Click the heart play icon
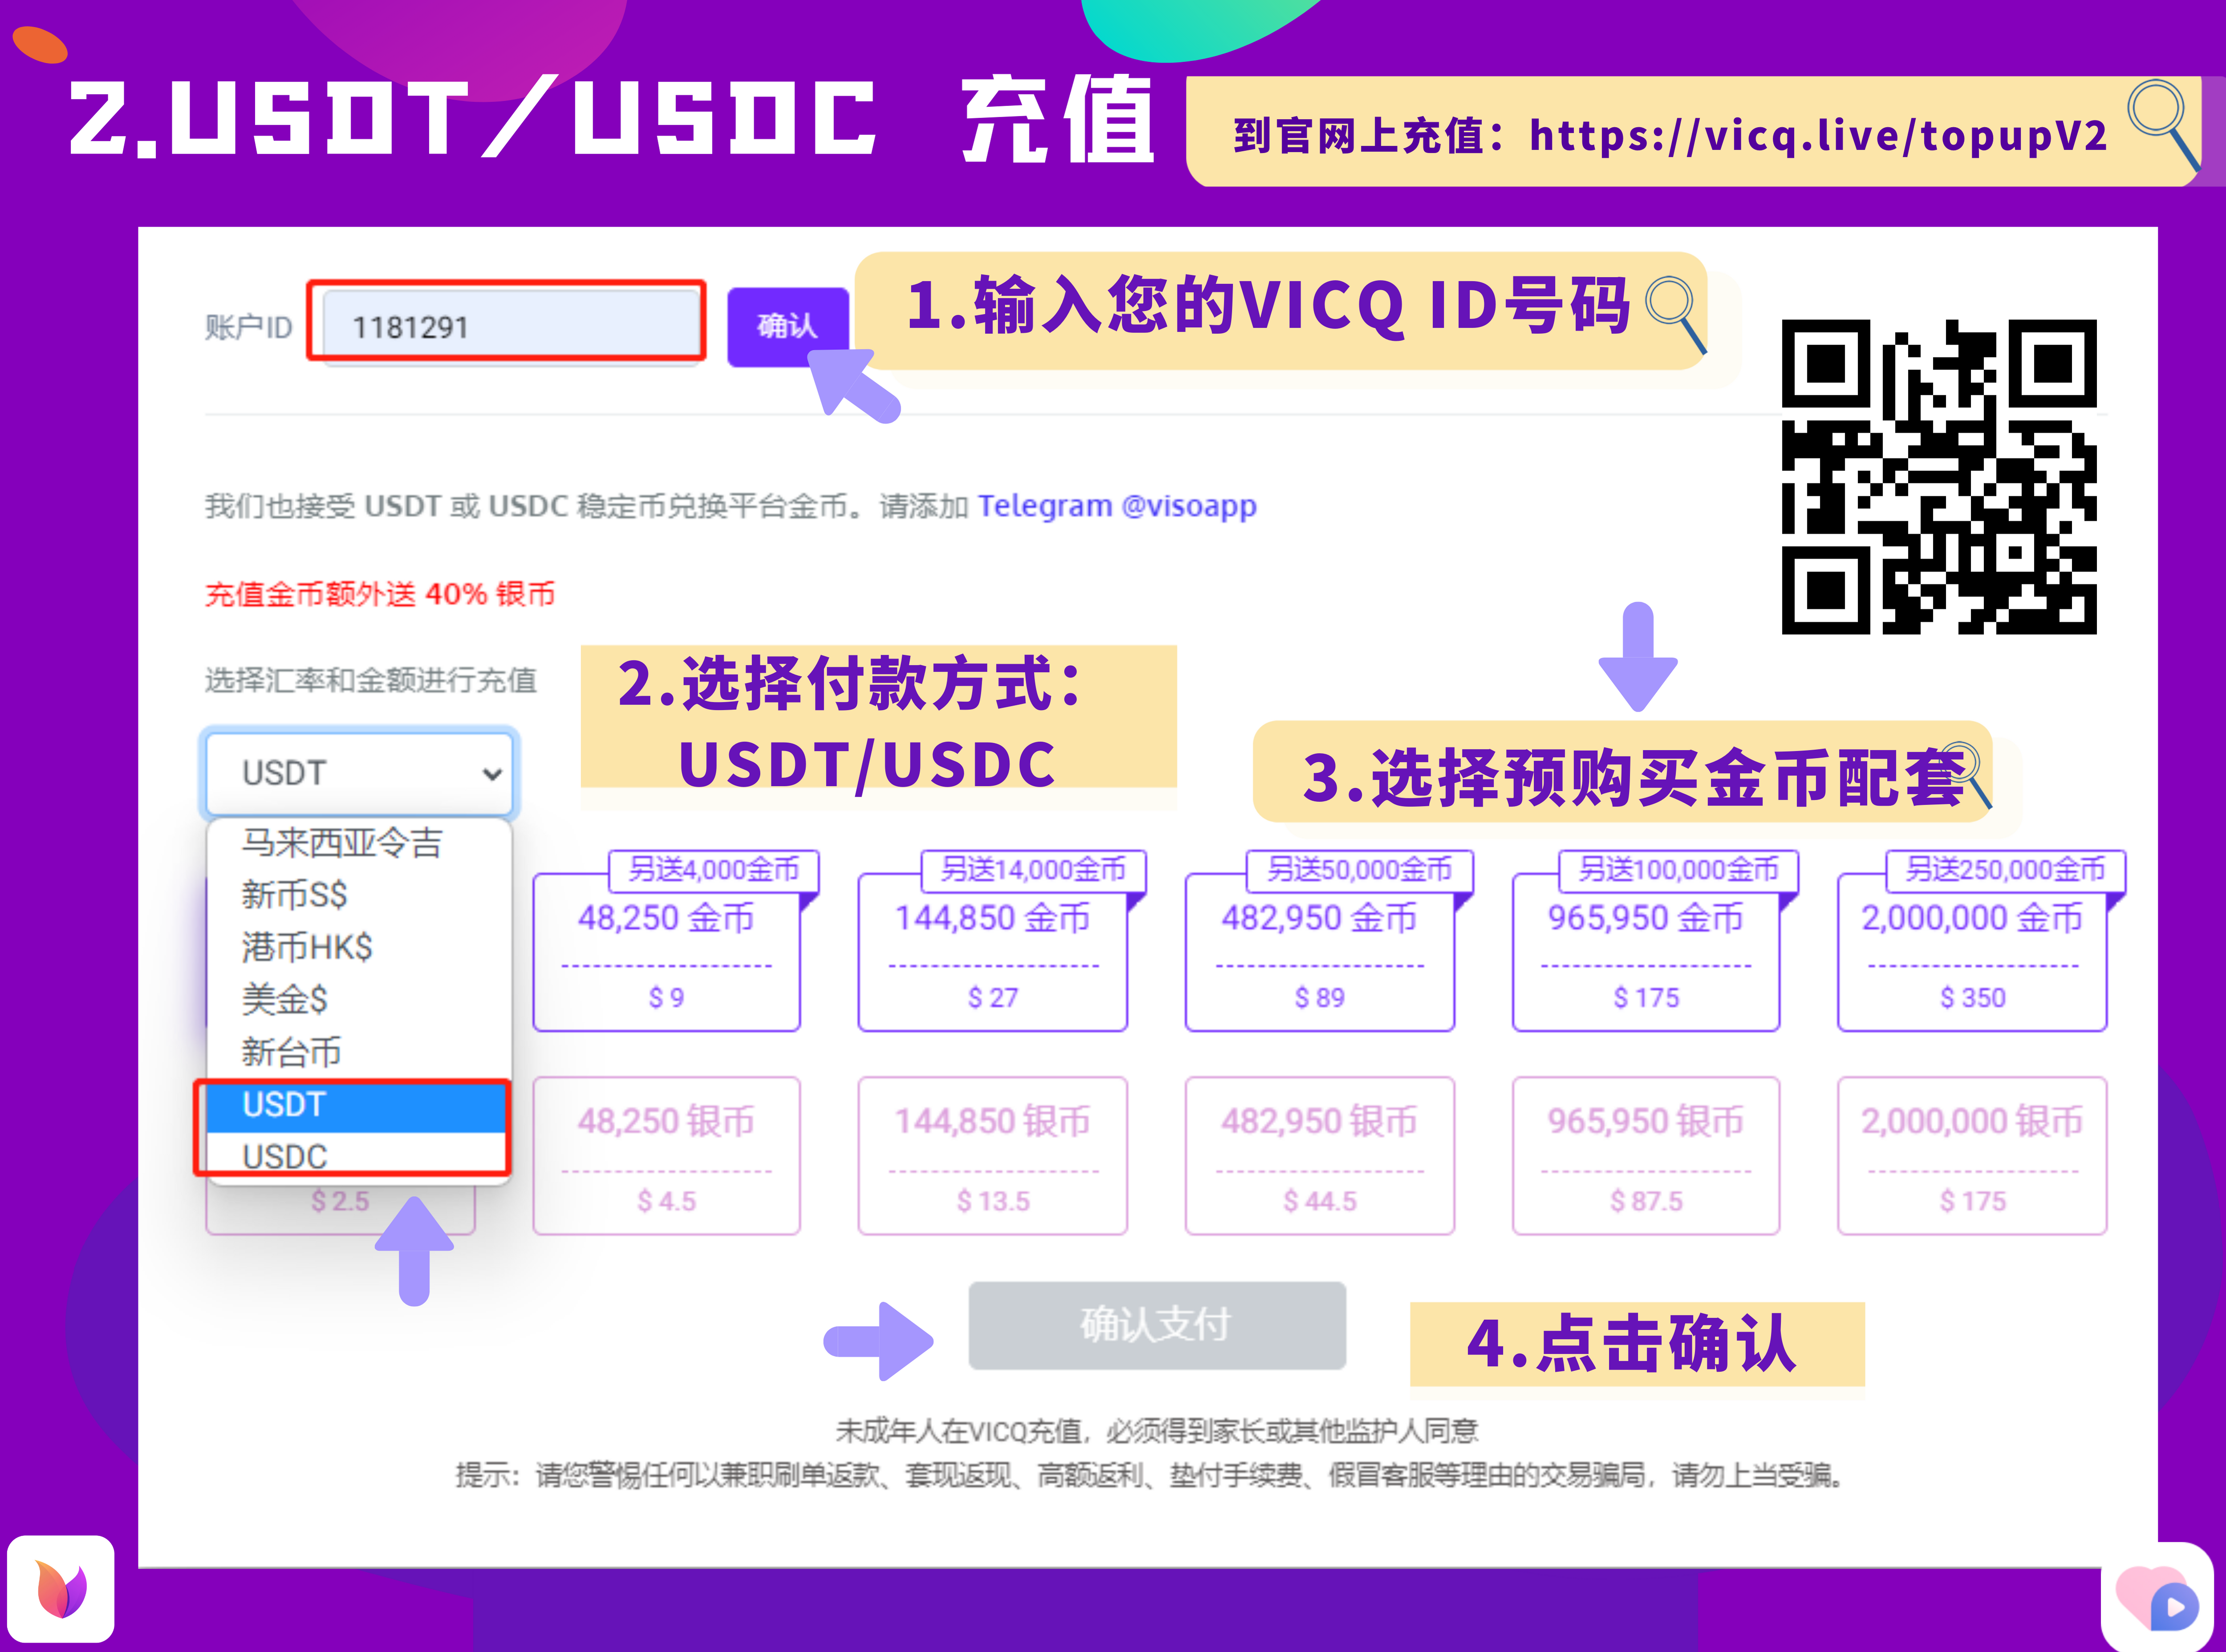2226x1652 pixels. coord(2157,1596)
